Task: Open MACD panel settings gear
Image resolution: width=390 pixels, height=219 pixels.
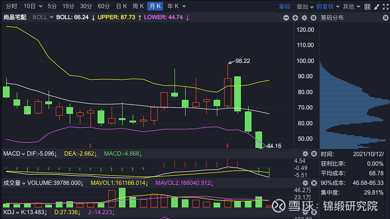Action: (x=305, y=154)
